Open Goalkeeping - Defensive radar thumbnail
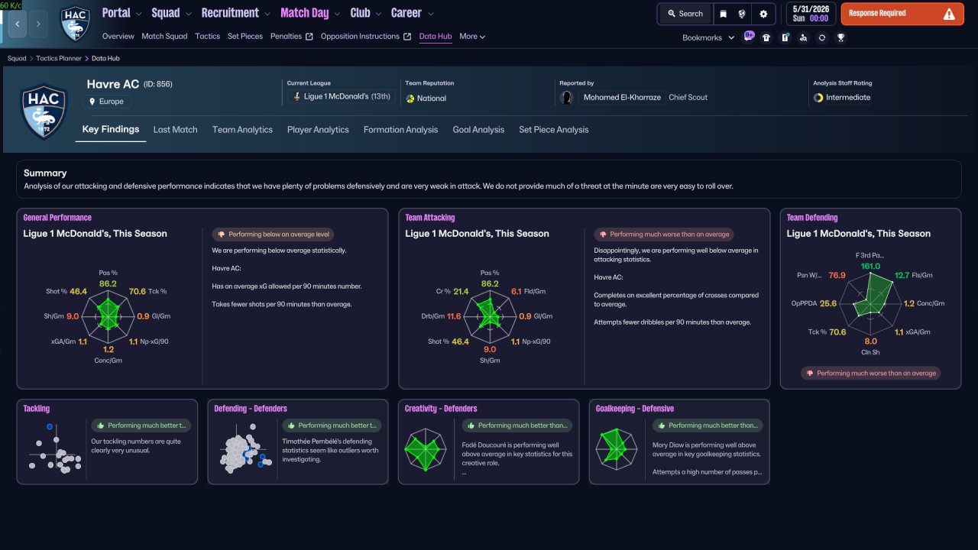Image resolution: width=978 pixels, height=550 pixels. coord(616,449)
